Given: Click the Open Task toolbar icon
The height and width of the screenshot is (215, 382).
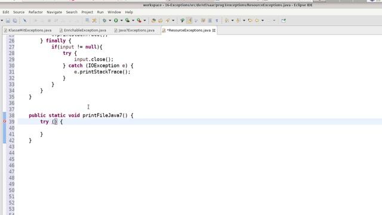Looking at the screenshot, I should point(161,21).
